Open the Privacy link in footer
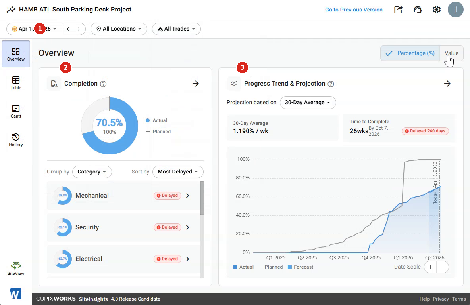470x305 pixels. 441,299
